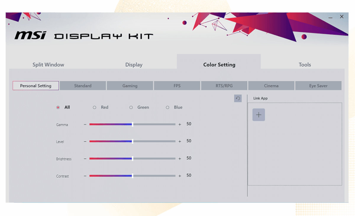The image size is (355, 216).
Task: Open the Display tab
Action: (134, 65)
